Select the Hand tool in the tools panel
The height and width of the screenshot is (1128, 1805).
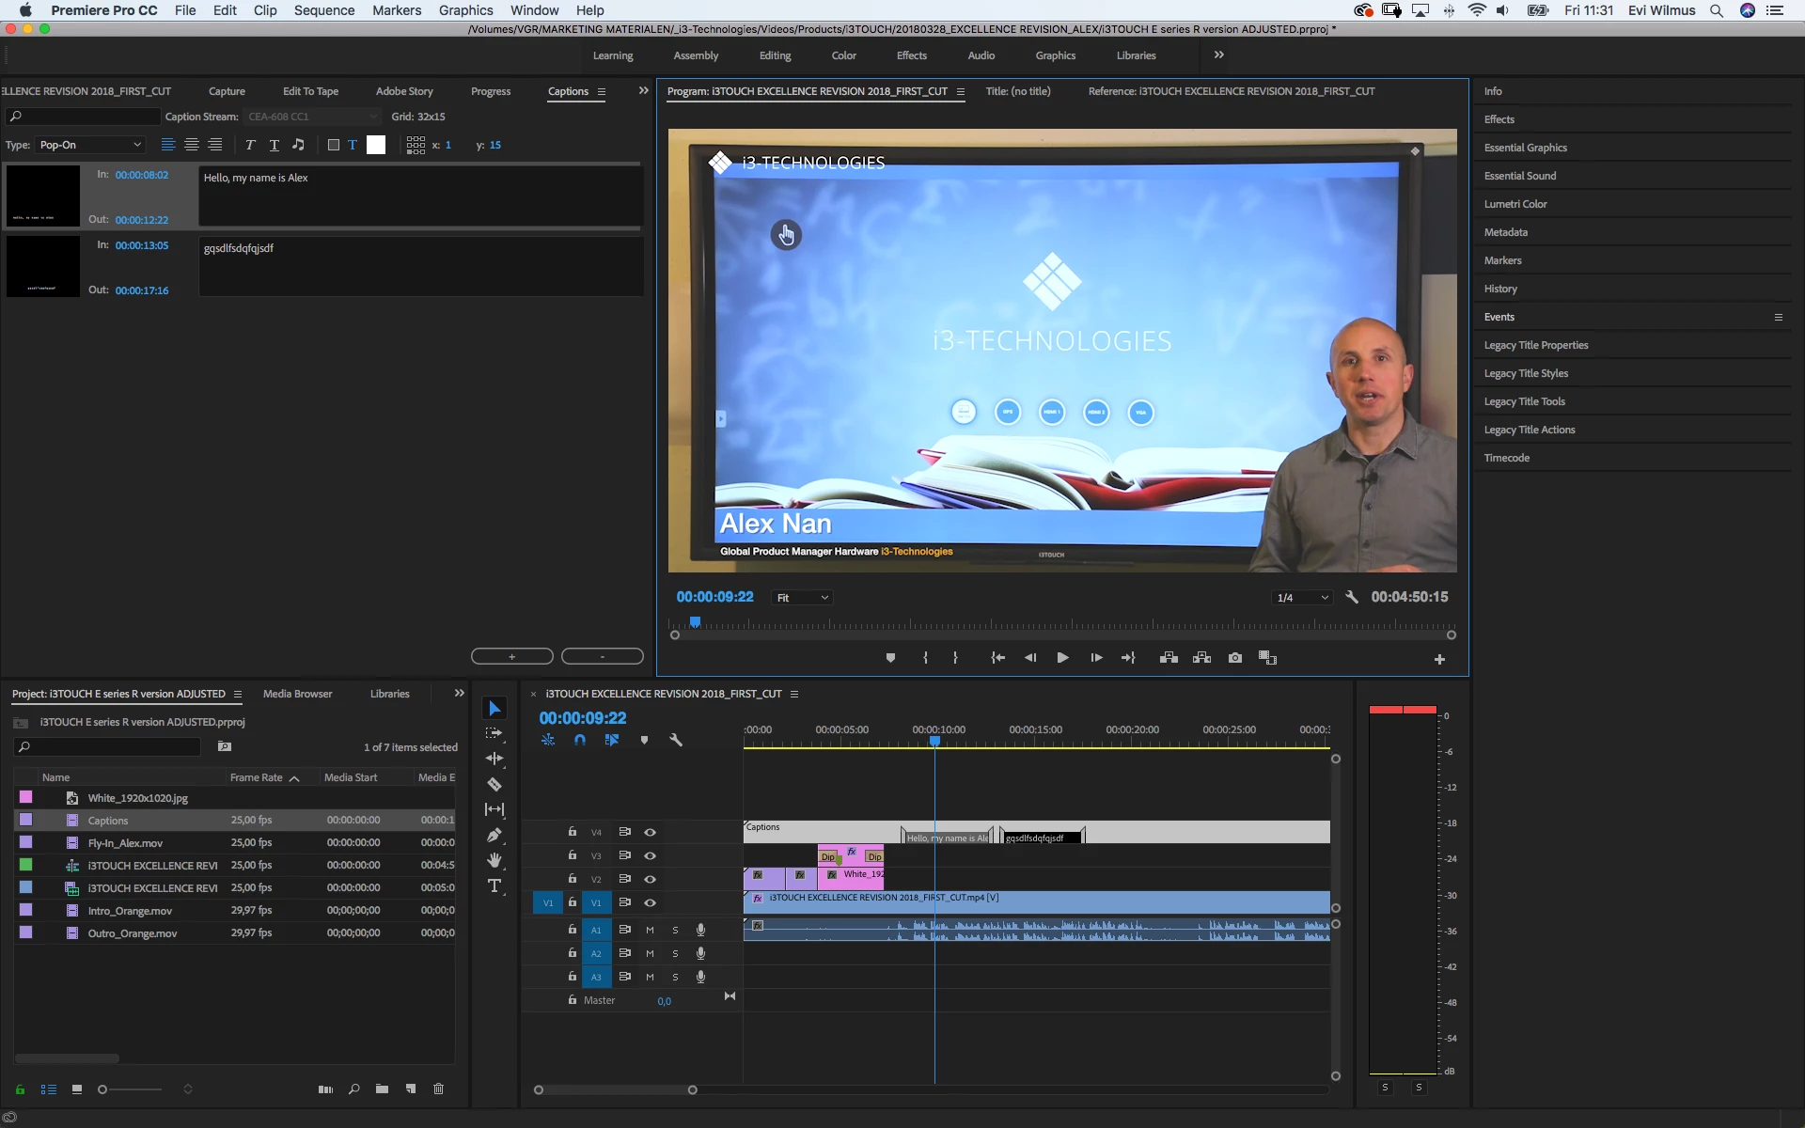494,860
